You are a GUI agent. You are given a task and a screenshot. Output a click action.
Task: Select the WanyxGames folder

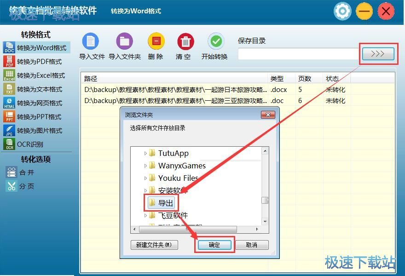(x=182, y=166)
